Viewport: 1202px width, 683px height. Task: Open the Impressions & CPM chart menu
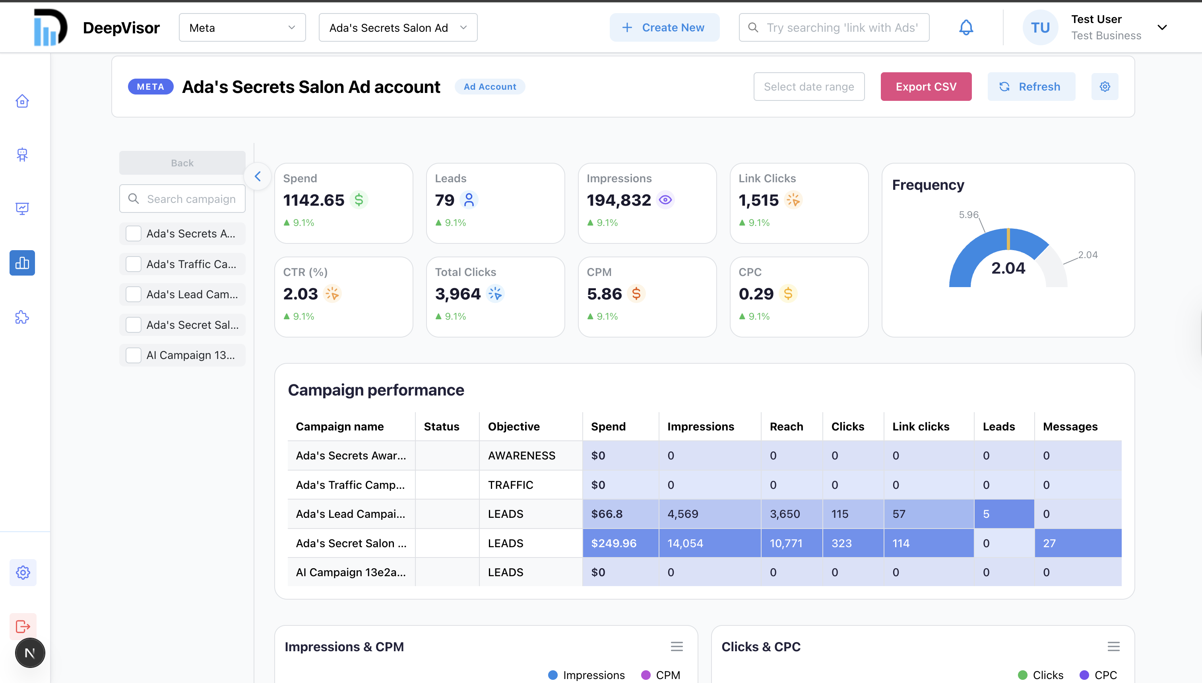(x=677, y=646)
